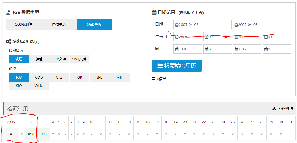
Task: Select the IGR organization
Action: [x=79, y=77]
